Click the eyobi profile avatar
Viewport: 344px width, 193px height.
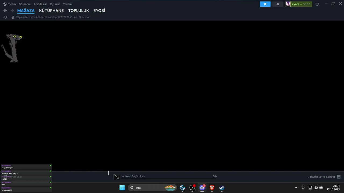click(x=288, y=4)
